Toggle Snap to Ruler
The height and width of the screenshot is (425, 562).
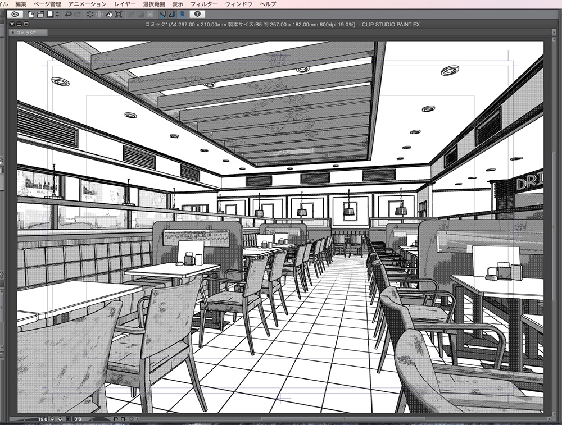pos(163,15)
